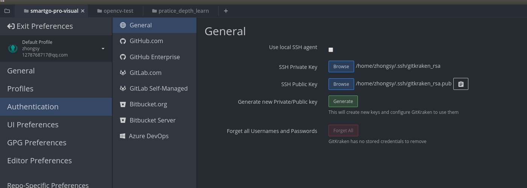
Task: Open a new tab with plus button
Action: pos(226,11)
